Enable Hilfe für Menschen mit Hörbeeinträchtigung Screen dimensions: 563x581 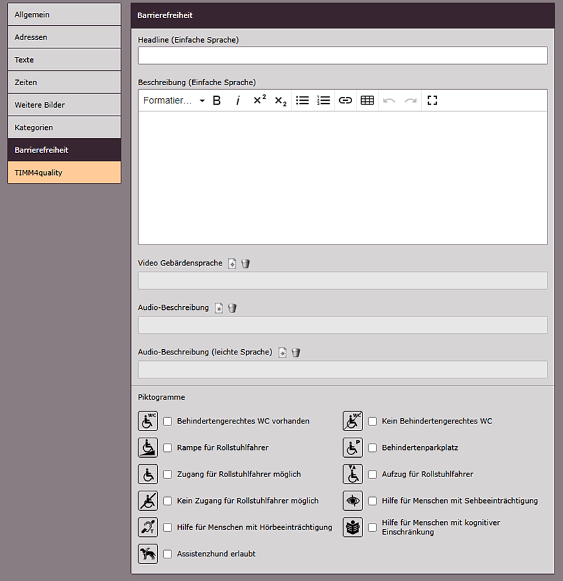[x=168, y=527]
